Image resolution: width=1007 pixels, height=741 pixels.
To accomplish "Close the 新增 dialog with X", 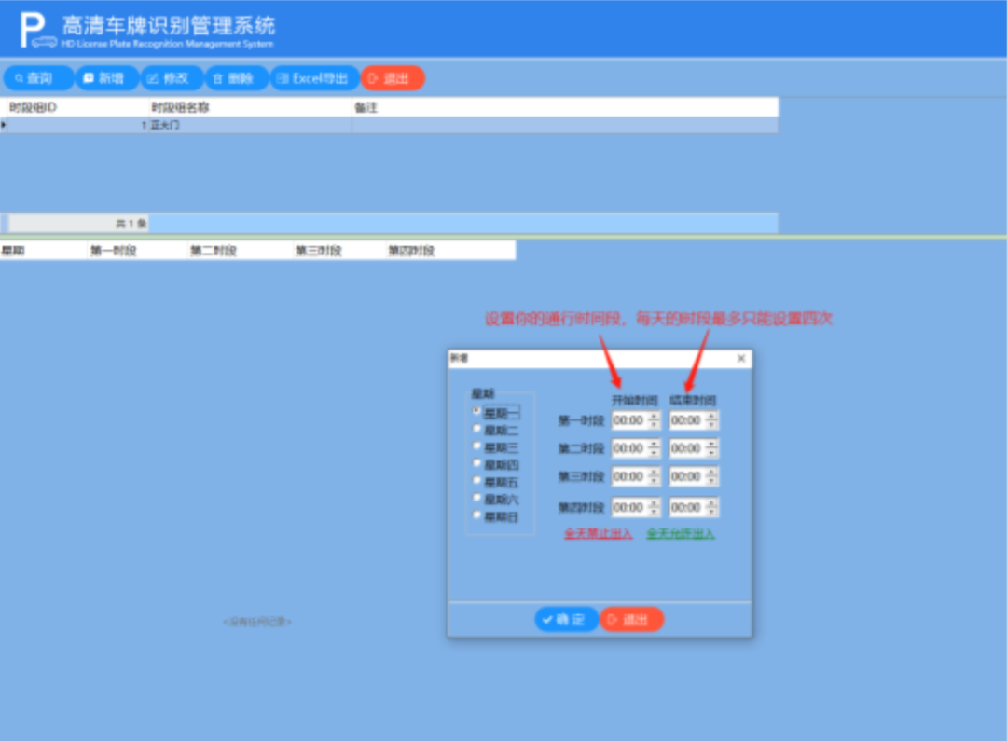I will (x=741, y=358).
